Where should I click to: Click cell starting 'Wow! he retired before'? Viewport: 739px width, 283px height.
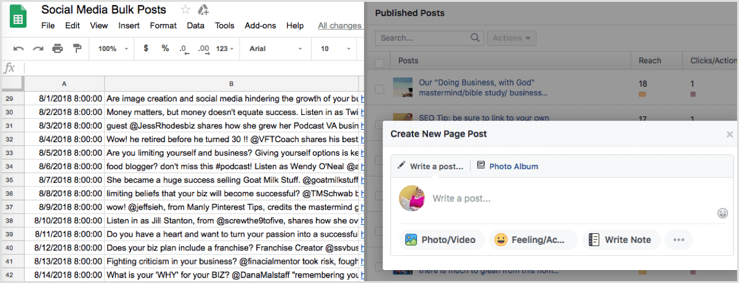[232, 139]
